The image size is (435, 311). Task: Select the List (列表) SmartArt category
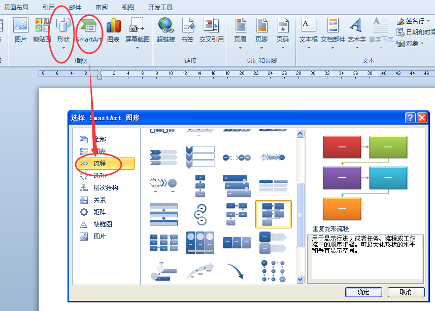click(x=106, y=151)
